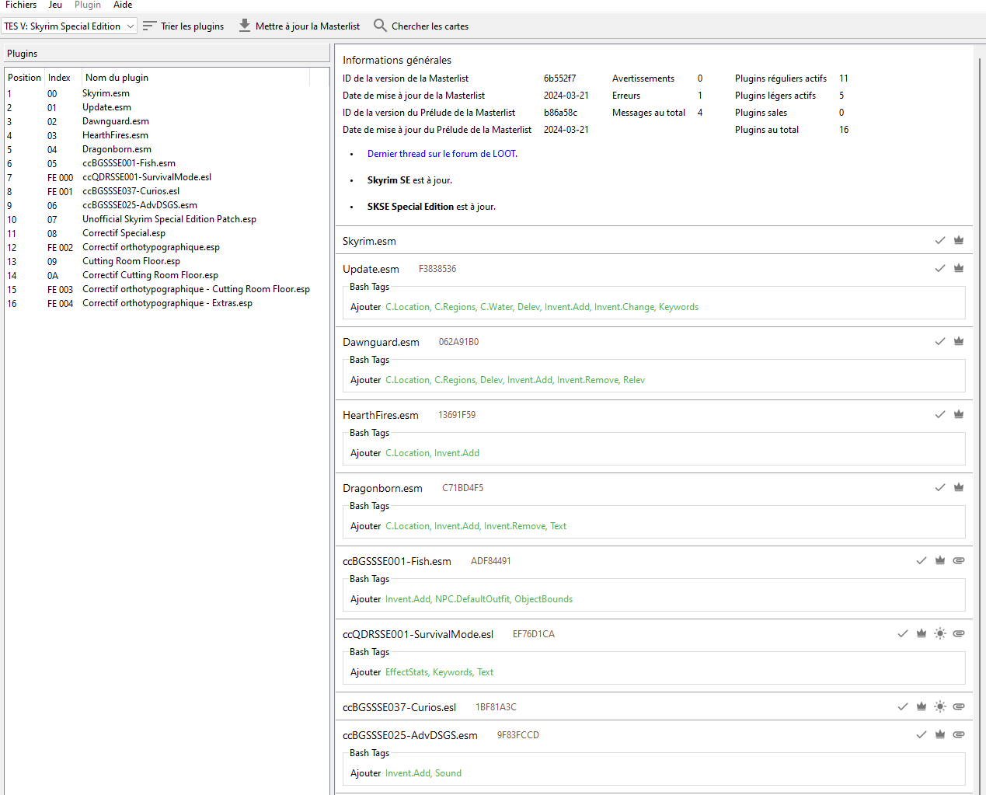Click the HearthFires.esm CRC value 13691F59
This screenshot has width=986, height=795.
pyautogui.click(x=457, y=415)
